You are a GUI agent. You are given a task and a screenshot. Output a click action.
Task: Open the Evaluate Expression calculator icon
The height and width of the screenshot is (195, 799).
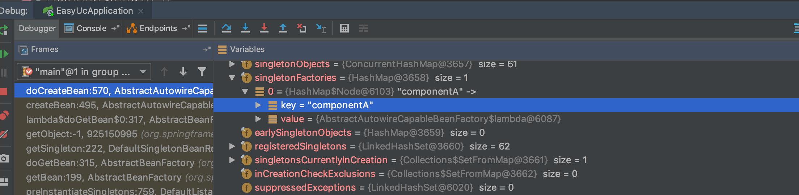[x=344, y=28]
